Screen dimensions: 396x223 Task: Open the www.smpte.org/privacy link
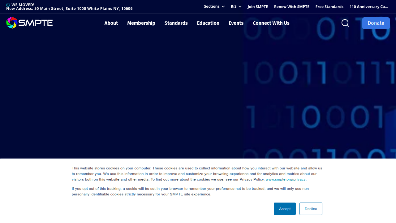tap(286, 179)
